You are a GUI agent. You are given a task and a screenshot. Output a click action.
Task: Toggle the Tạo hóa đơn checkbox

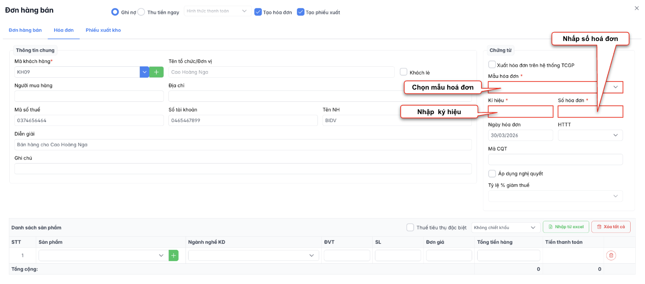pos(258,12)
